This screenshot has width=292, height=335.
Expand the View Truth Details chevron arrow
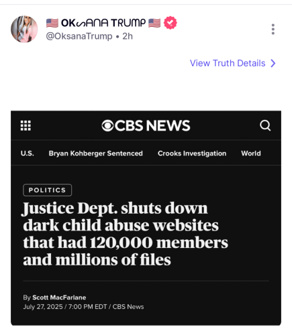273,63
